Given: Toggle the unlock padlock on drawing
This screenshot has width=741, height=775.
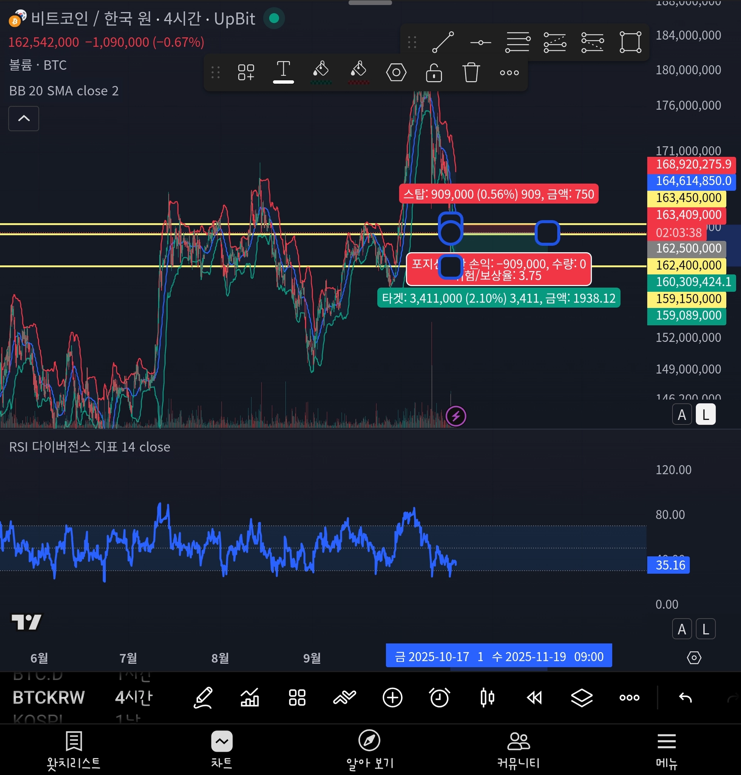Looking at the screenshot, I should click(434, 73).
